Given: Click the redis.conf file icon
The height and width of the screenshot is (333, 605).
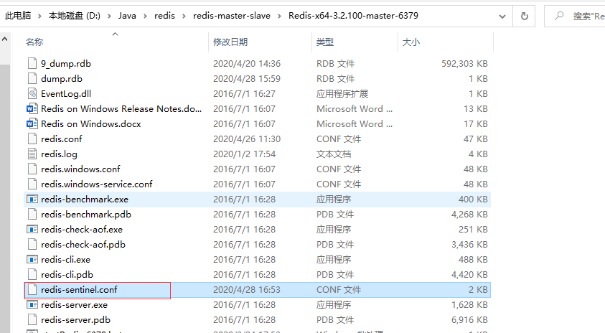Looking at the screenshot, I should tap(32, 139).
